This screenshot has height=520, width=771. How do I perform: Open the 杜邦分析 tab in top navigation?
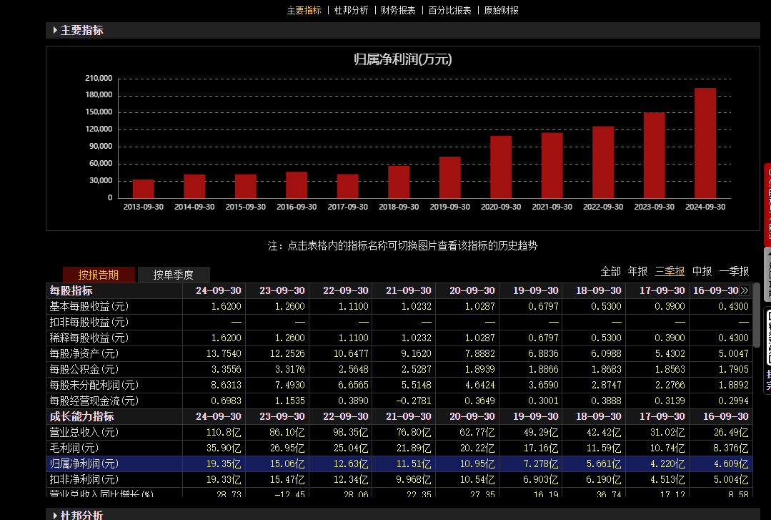(x=351, y=10)
